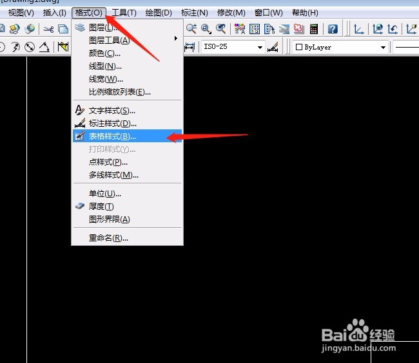419x363 pixels.
Task: Click the 3D DWF publish icon
Action: [x=30, y=29]
